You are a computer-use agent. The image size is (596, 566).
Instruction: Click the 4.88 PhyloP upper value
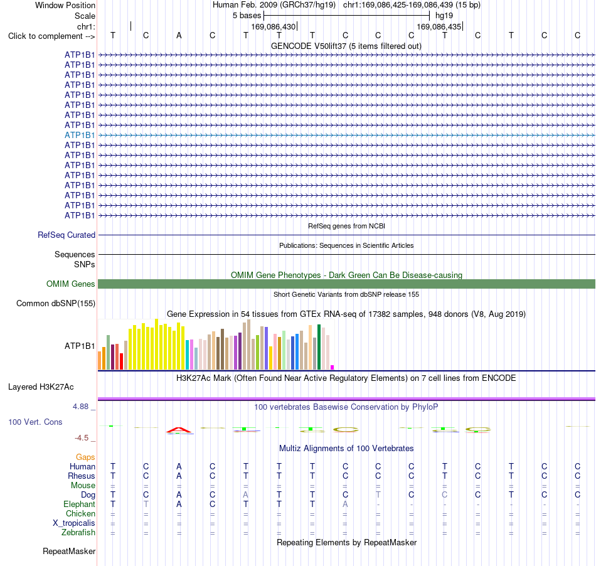tap(80, 407)
